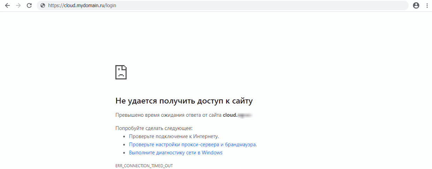
Task: Open the user profile avatar icon
Action: click(x=416, y=6)
